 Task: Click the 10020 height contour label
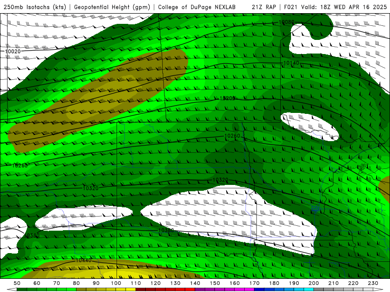pos(13,52)
